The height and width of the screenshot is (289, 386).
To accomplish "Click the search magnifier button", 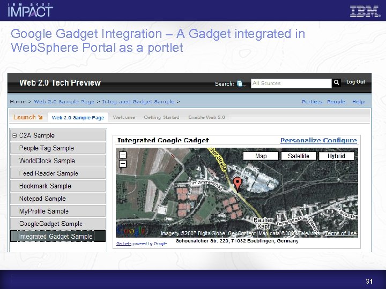I will tap(336, 83).
